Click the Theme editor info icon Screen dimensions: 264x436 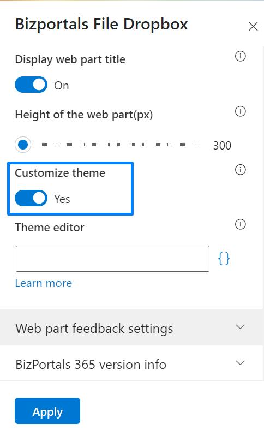coord(241,224)
